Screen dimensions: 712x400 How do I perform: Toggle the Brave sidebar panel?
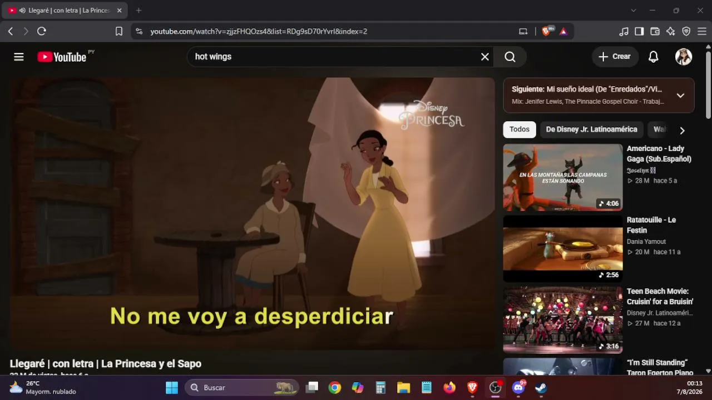pos(640,32)
